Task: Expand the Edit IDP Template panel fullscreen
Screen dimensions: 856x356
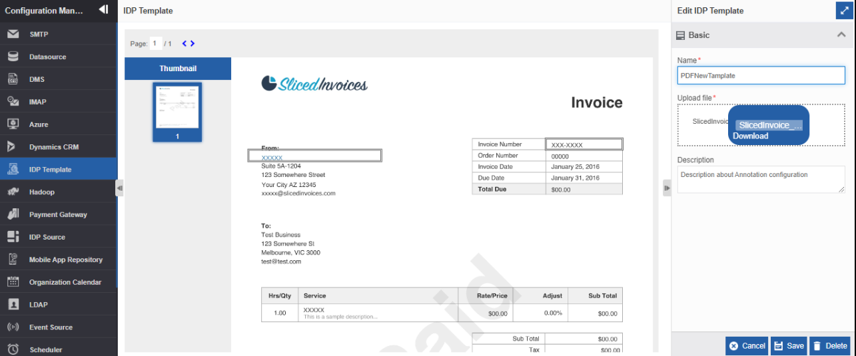Action: click(x=844, y=11)
